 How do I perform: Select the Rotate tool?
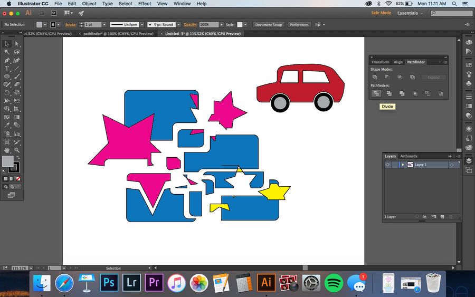[7, 93]
